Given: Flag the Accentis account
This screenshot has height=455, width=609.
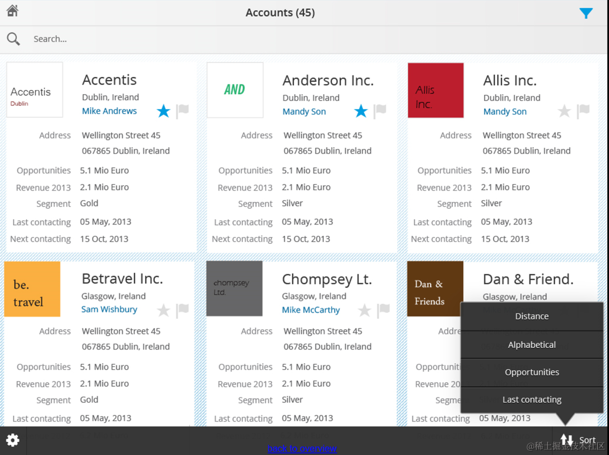Looking at the screenshot, I should click(183, 111).
